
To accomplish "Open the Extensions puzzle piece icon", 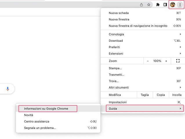I will 158,5.
